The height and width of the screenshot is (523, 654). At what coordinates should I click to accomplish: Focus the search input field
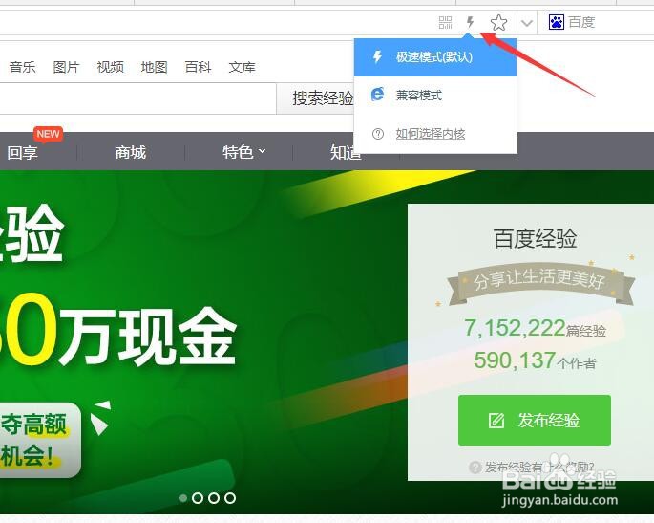[x=137, y=98]
